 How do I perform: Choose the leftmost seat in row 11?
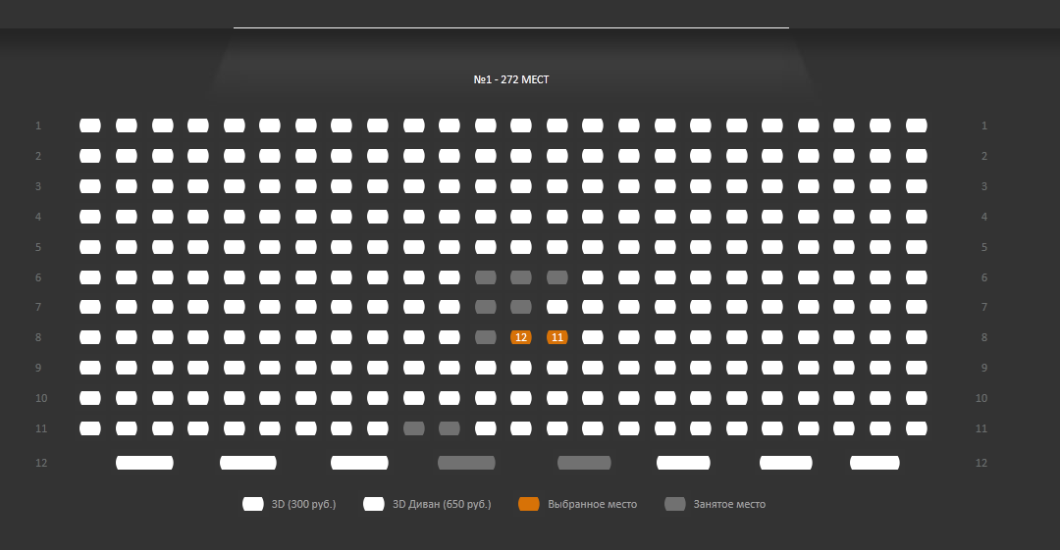(90, 428)
